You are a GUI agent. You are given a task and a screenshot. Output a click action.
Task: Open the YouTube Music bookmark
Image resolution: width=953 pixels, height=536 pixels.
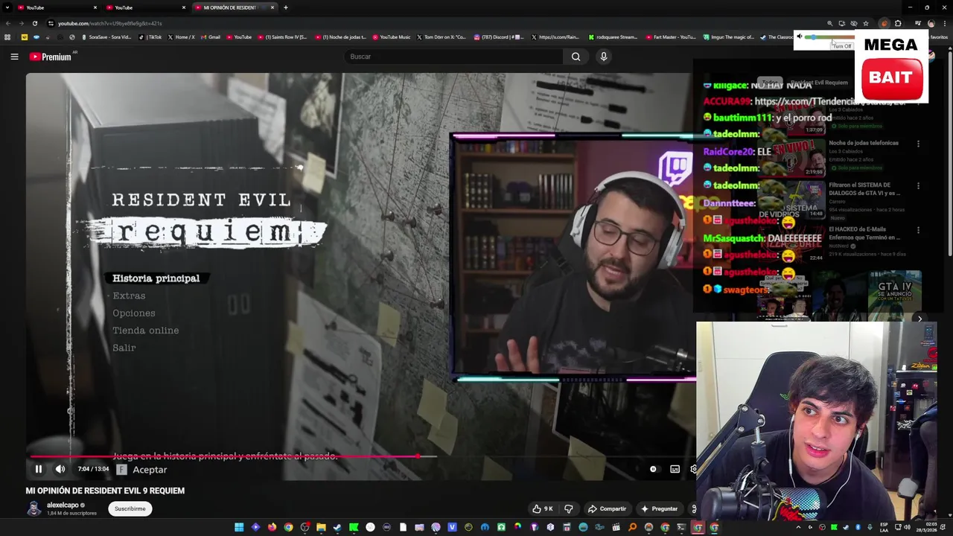point(392,36)
